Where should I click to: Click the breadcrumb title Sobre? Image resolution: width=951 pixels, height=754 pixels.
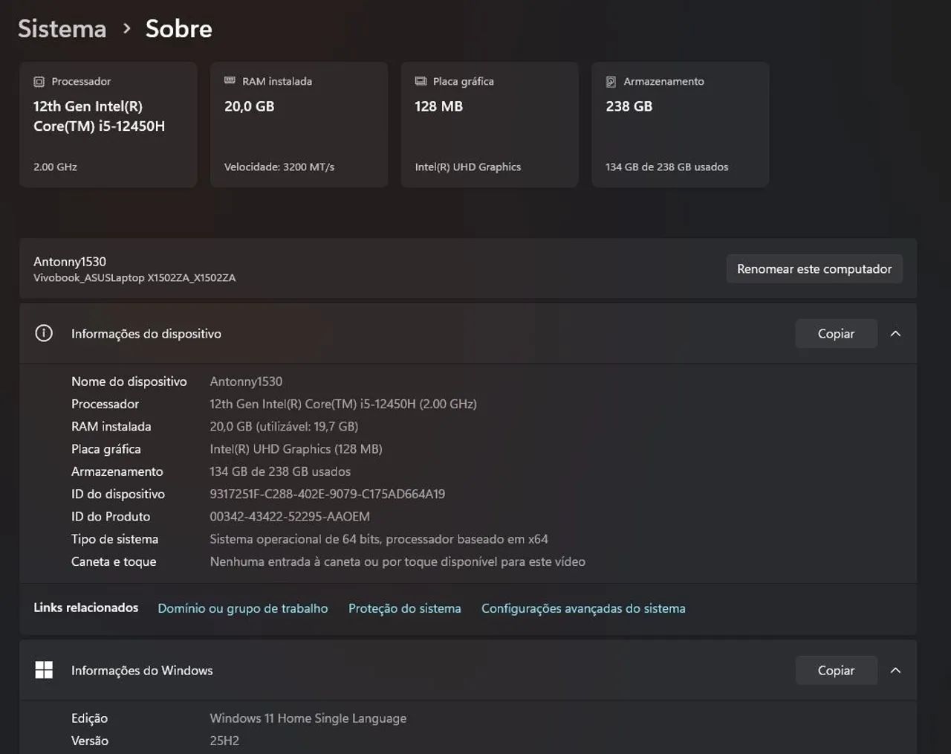tap(179, 29)
